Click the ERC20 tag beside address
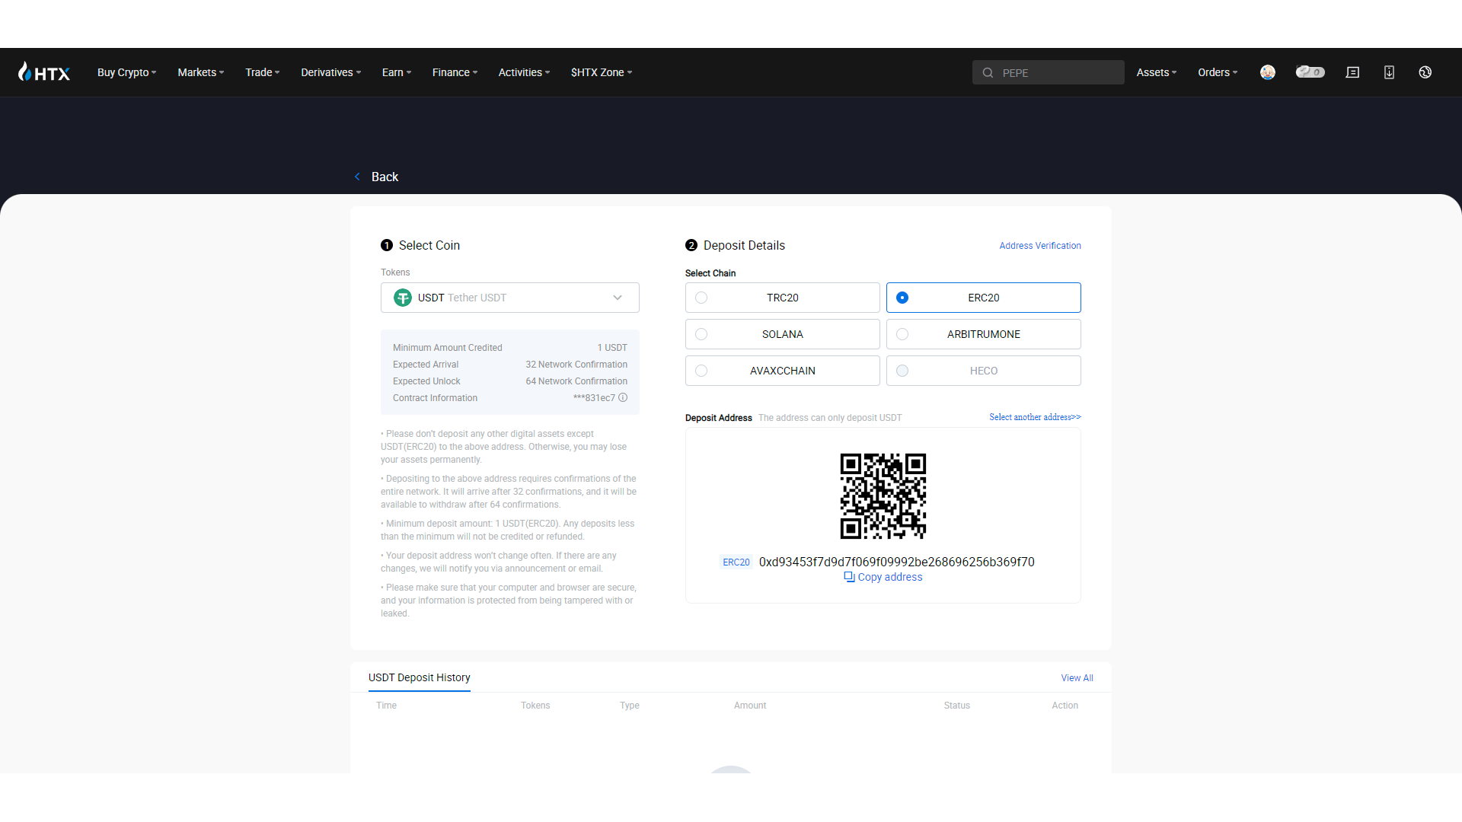 (x=736, y=562)
